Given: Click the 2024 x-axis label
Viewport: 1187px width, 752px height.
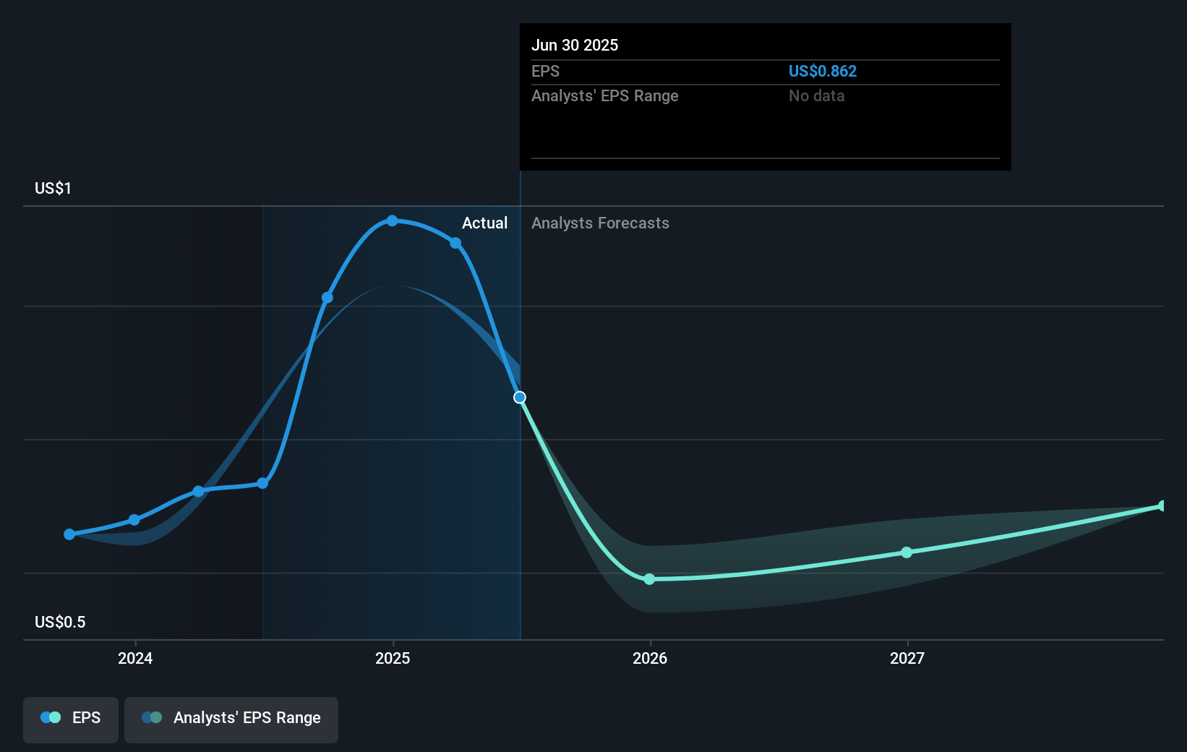Looking at the screenshot, I should coord(135,658).
